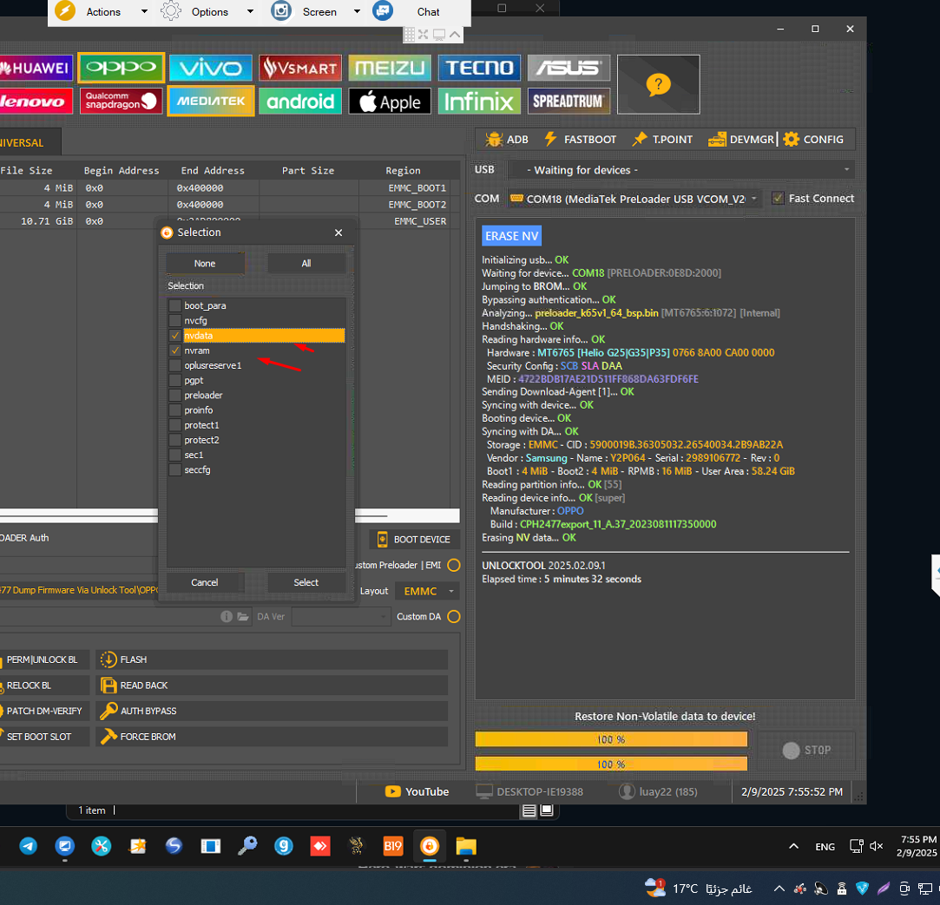Open the DA Ver dropdown
Viewport: 940px width, 905px height.
(x=340, y=617)
